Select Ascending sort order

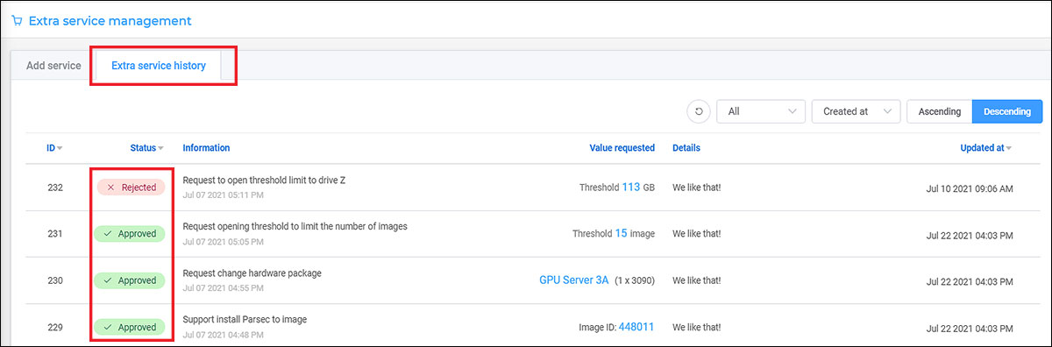(x=939, y=111)
